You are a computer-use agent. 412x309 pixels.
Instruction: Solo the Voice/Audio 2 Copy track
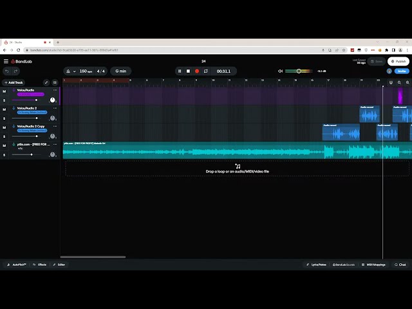(5, 136)
